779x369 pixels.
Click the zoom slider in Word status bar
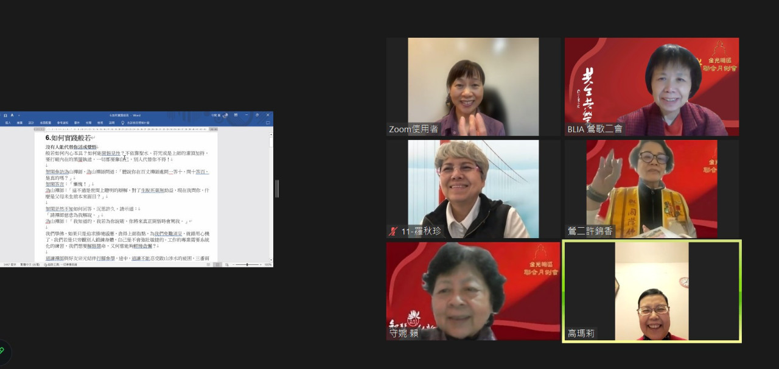(x=247, y=265)
